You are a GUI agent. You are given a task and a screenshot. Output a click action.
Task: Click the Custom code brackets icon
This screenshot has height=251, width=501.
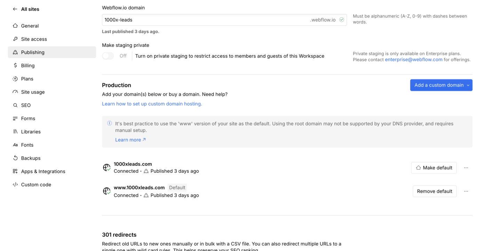coord(15,184)
